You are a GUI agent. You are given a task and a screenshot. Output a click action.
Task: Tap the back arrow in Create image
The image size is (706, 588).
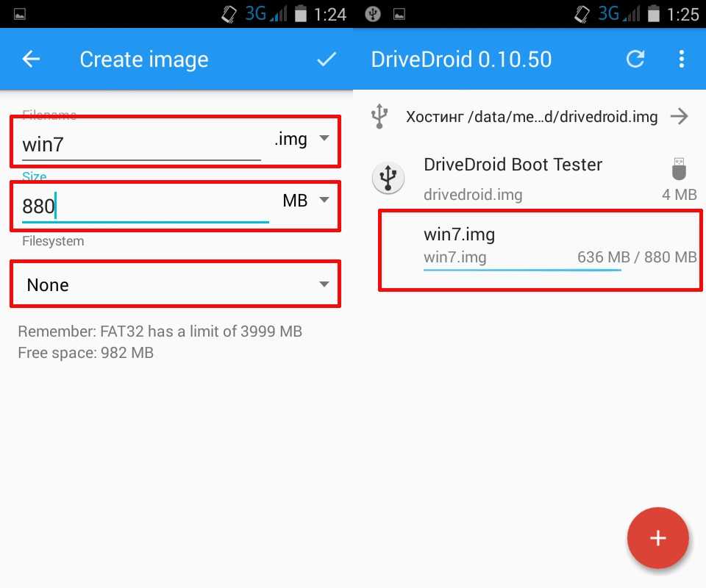click(31, 60)
